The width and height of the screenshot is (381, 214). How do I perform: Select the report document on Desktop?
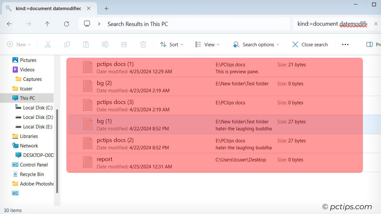point(105,159)
